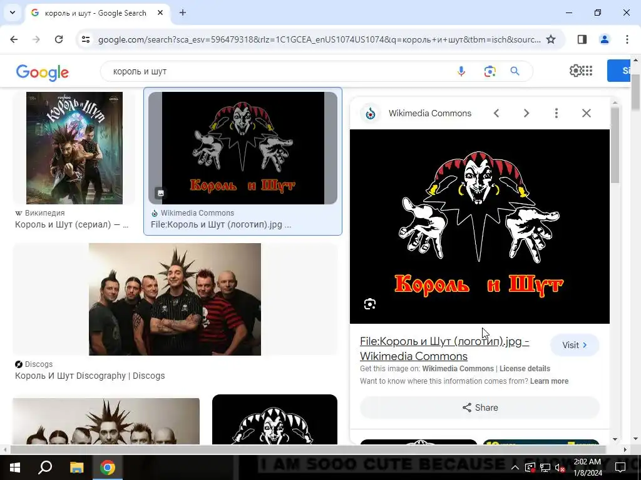Open a new browser tab
Viewport: 641px width, 480px height.
[x=183, y=12]
